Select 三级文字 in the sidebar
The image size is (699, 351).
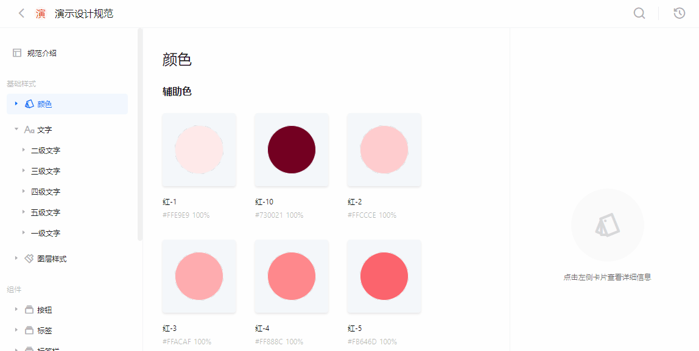coord(46,171)
